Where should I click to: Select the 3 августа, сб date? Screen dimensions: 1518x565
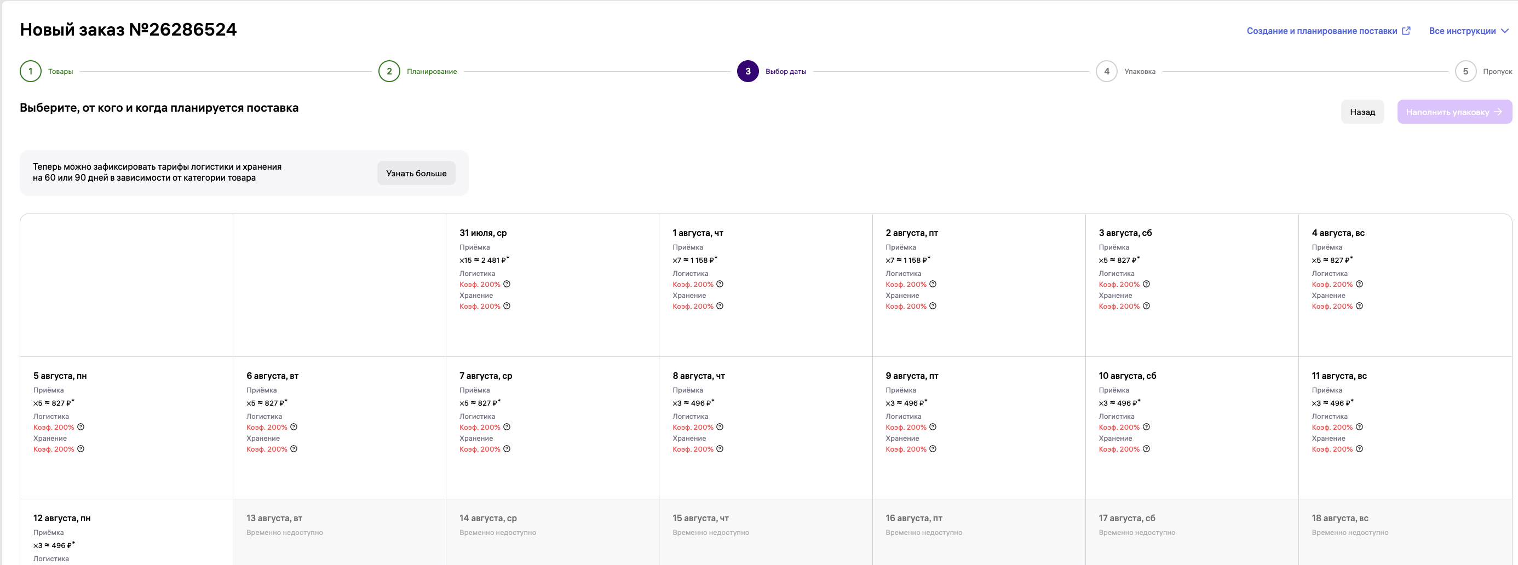click(x=1192, y=285)
